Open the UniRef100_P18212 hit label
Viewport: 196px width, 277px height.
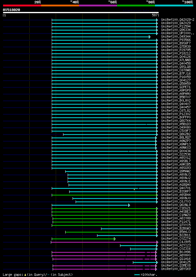pyautogui.click(x=176, y=53)
